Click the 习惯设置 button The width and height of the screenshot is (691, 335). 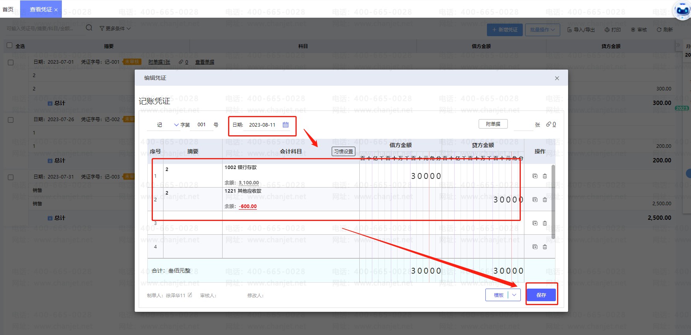coord(343,151)
